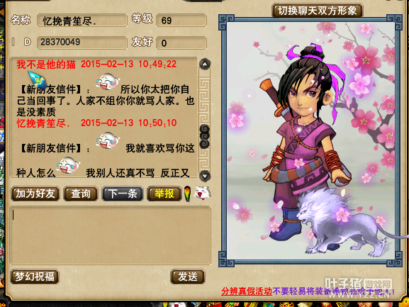Report player using 举报 button

pyautogui.click(x=164, y=194)
